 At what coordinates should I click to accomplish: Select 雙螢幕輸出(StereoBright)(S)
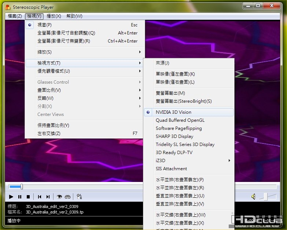(x=189, y=101)
